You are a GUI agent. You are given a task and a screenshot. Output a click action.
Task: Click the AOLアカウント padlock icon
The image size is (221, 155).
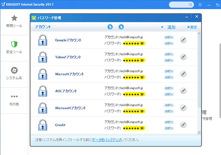(x=43, y=91)
